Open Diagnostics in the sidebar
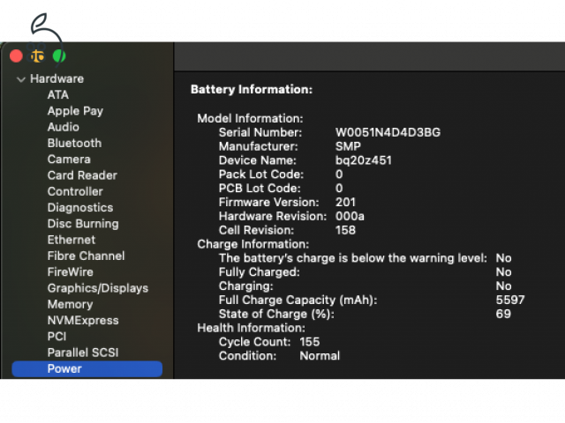The height and width of the screenshot is (423, 565). 80,208
